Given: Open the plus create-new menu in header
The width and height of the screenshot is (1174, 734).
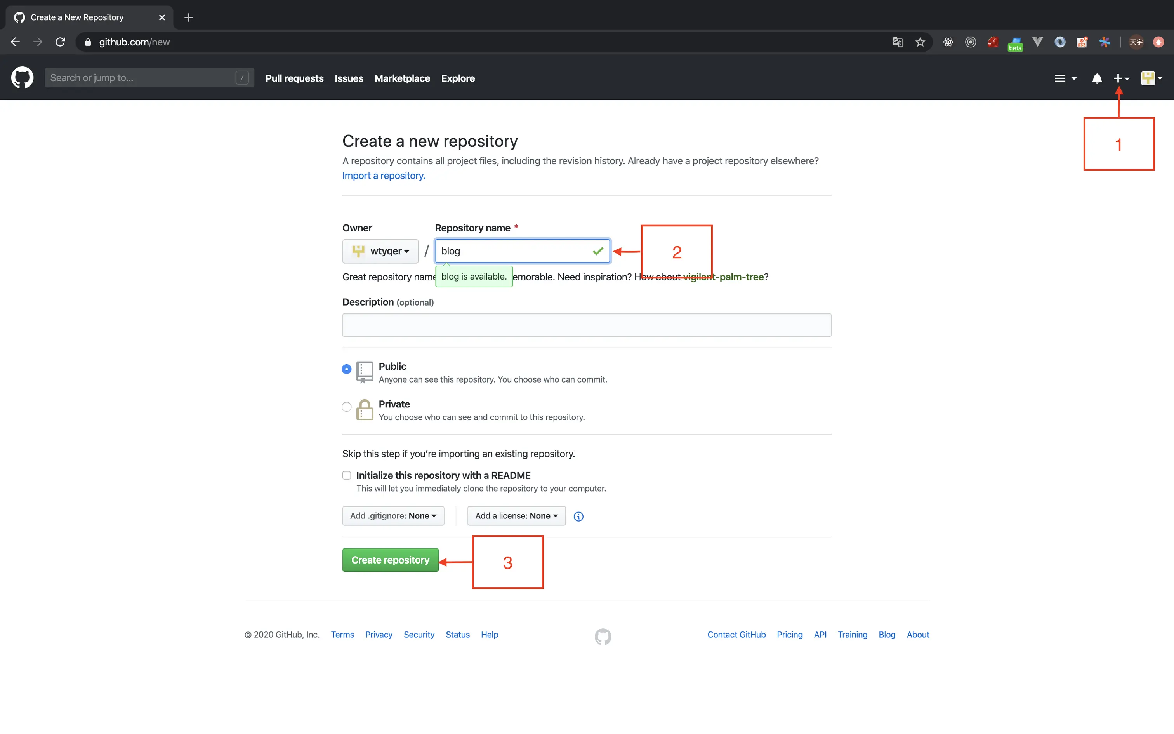Looking at the screenshot, I should pos(1121,78).
